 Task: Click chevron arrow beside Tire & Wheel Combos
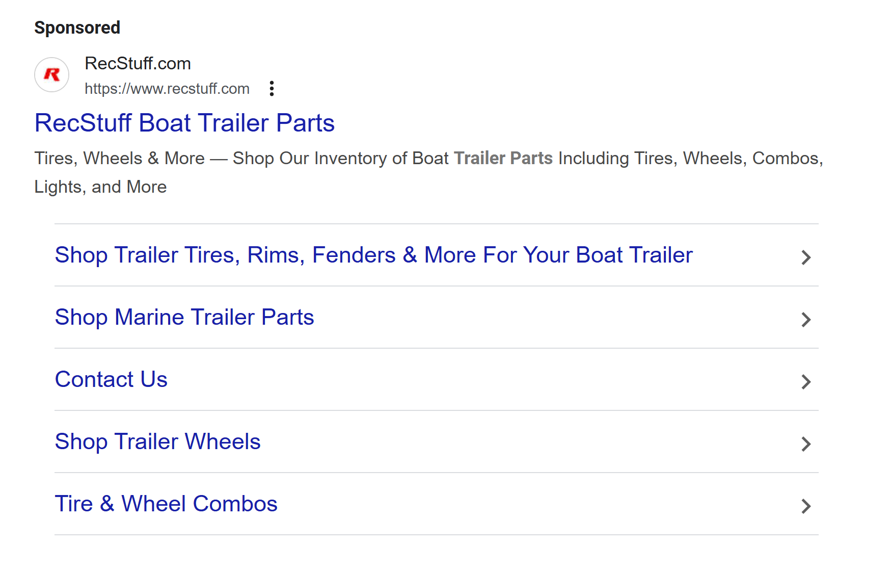pyautogui.click(x=805, y=506)
